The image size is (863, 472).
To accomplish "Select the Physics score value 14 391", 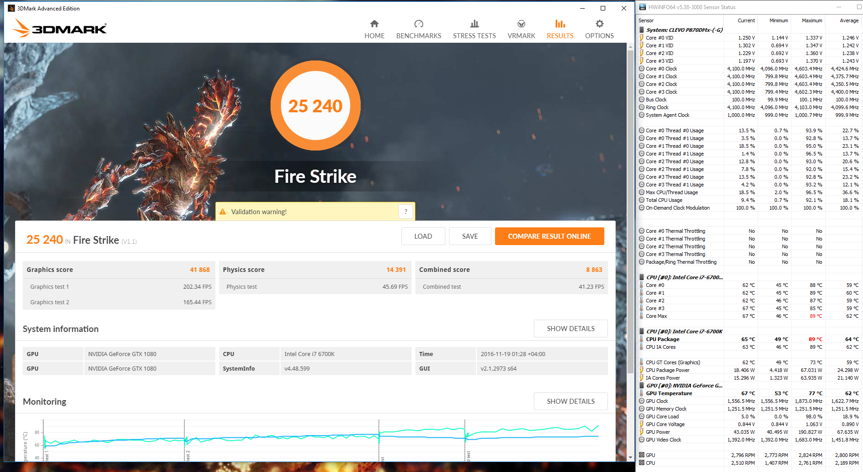I will [x=396, y=270].
